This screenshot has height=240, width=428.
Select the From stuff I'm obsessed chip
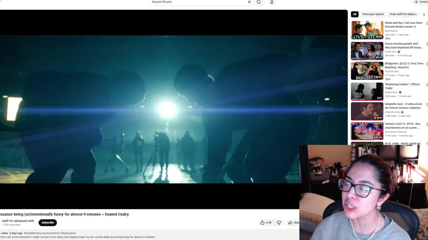pyautogui.click(x=404, y=14)
